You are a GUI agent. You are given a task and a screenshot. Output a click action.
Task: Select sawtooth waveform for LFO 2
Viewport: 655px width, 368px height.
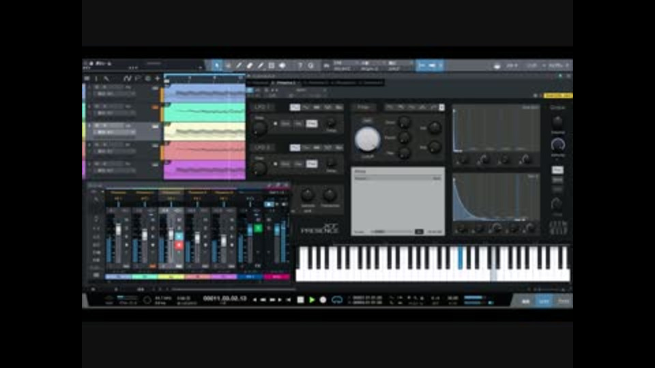(317, 148)
